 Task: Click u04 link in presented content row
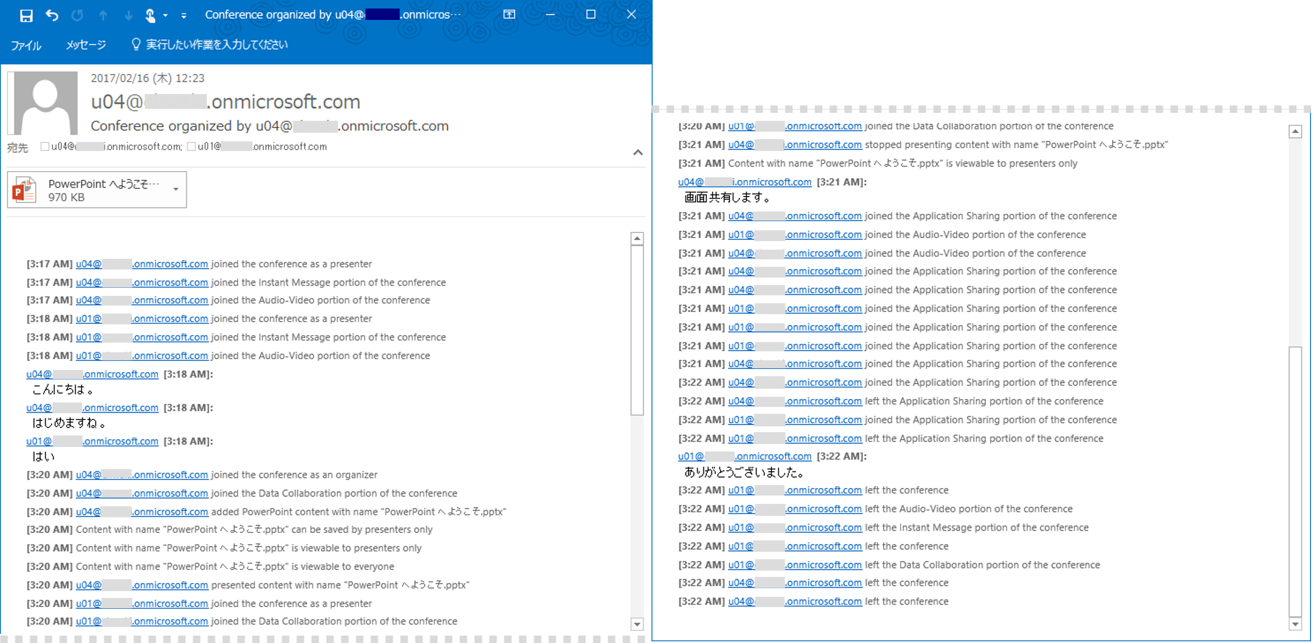pos(142,585)
